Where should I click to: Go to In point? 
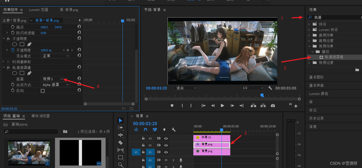203,106
